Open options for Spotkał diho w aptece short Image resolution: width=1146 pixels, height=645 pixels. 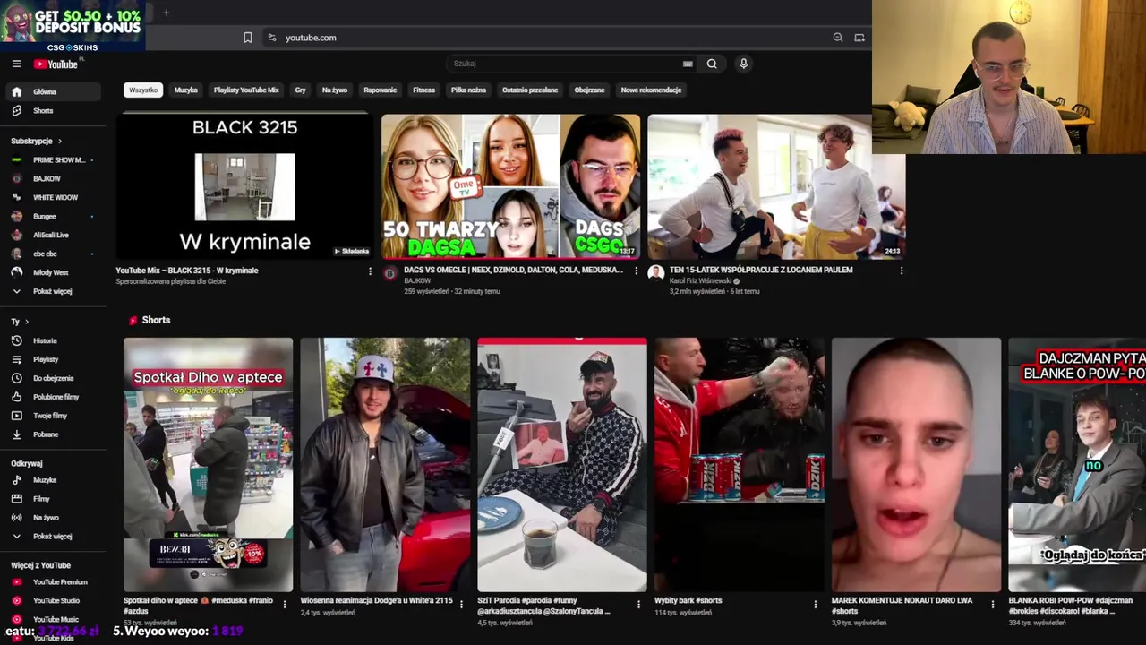pyautogui.click(x=285, y=605)
